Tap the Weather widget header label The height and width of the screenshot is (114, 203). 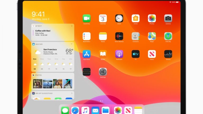pos(39,44)
